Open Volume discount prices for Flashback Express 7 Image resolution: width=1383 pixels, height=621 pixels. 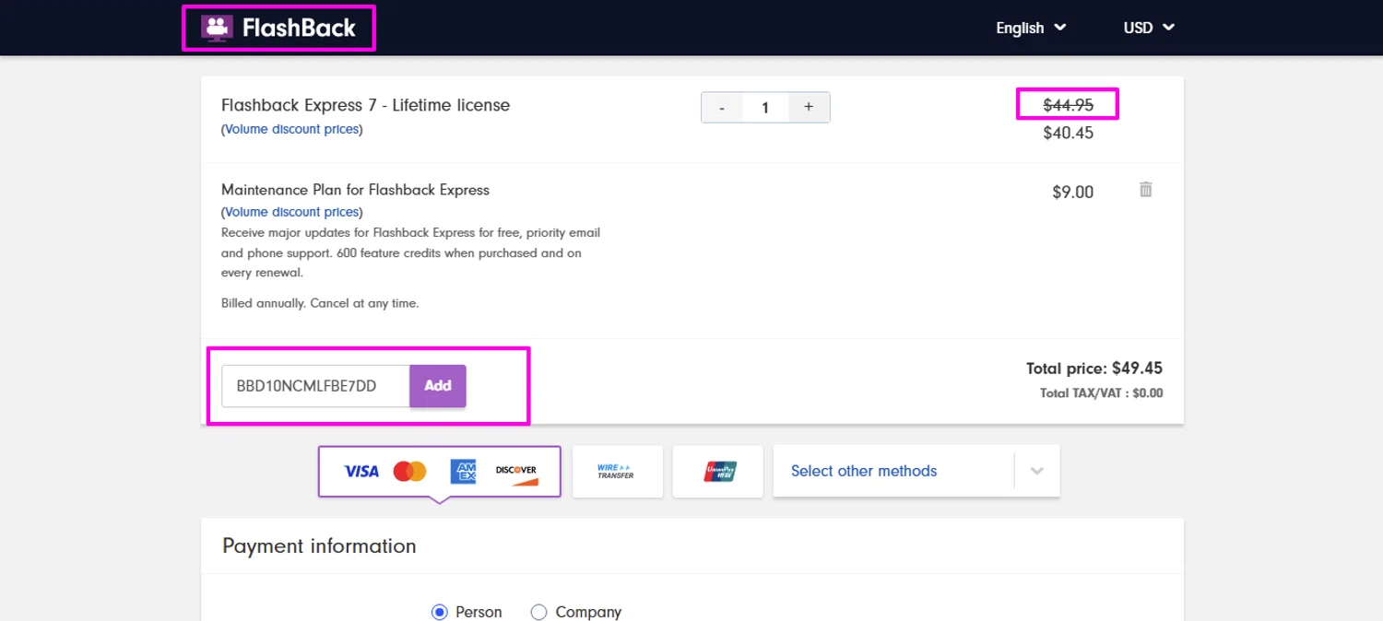tap(291, 130)
